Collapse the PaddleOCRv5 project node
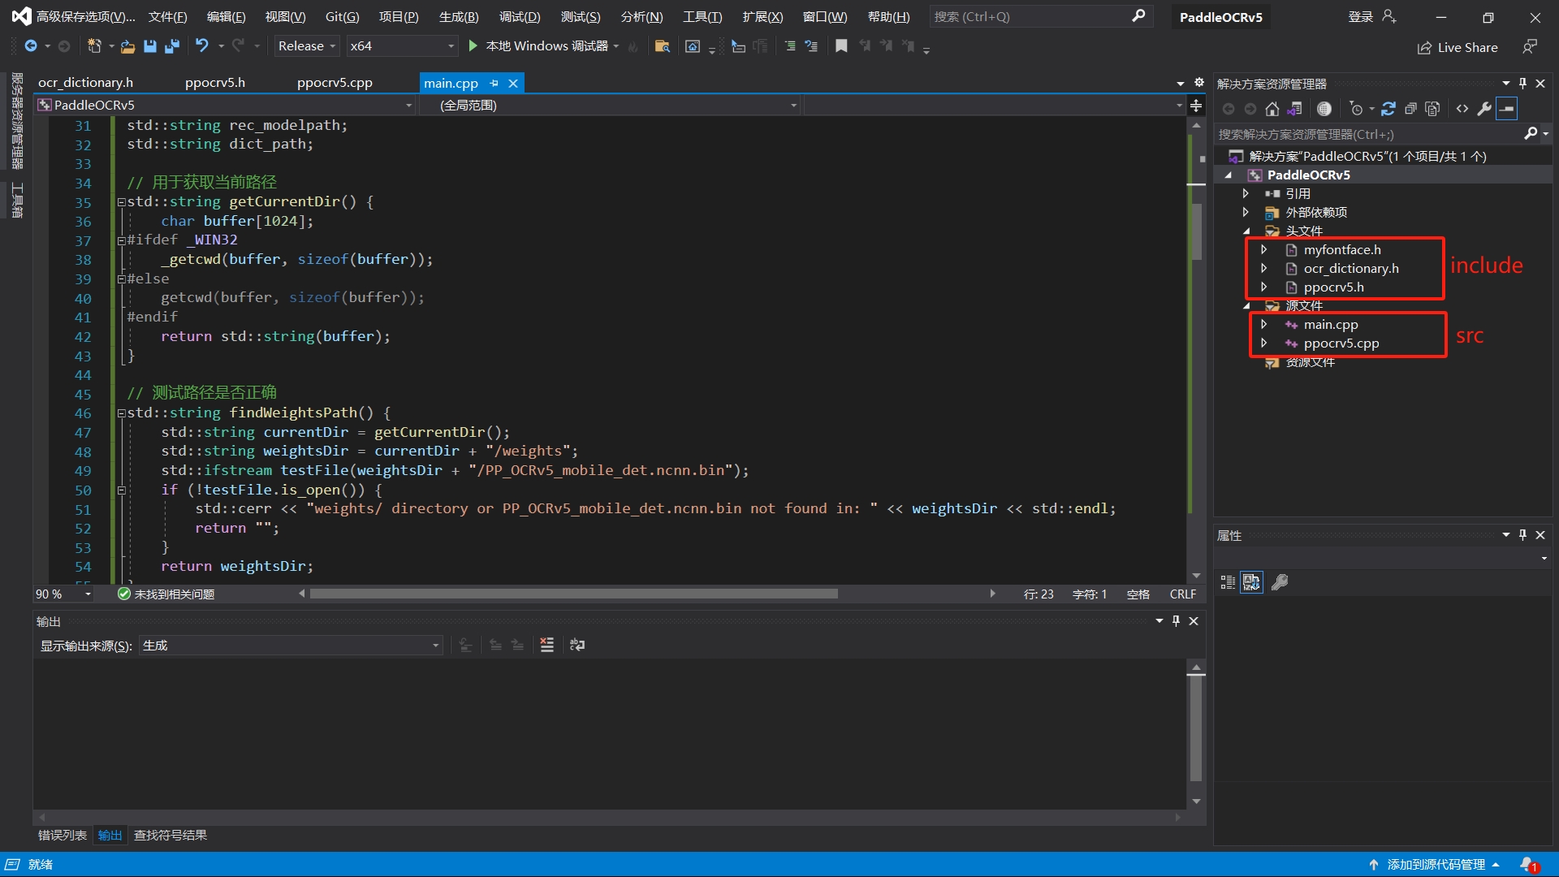The width and height of the screenshot is (1559, 877). pos(1229,175)
